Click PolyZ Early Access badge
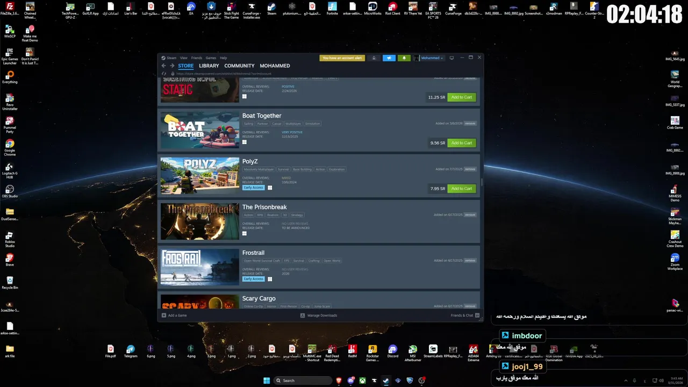Image resolution: width=688 pixels, height=387 pixels. tap(254, 188)
